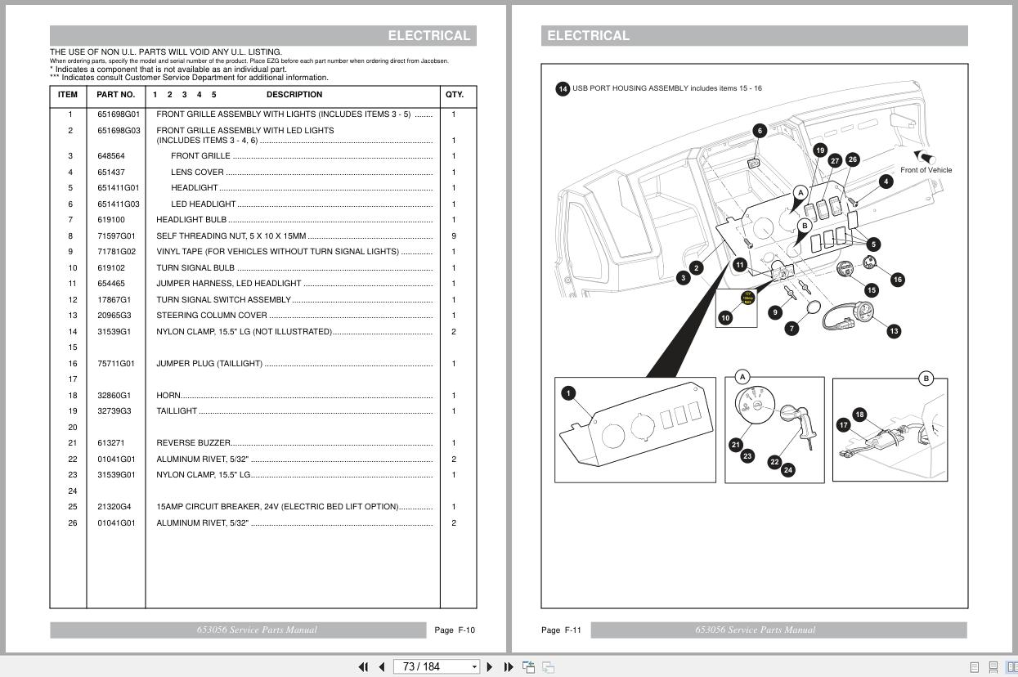The height and width of the screenshot is (677, 1018).
Task: Click the SELF THREADING NUT description
Action: [x=231, y=236]
